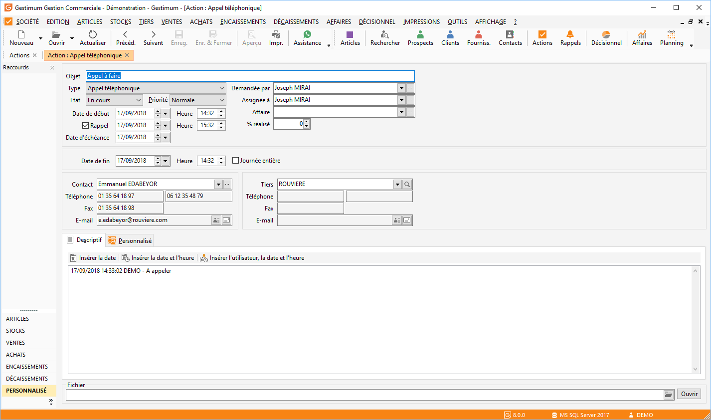Click the Ouvrir file button
This screenshot has height=420, width=711.
689,394
